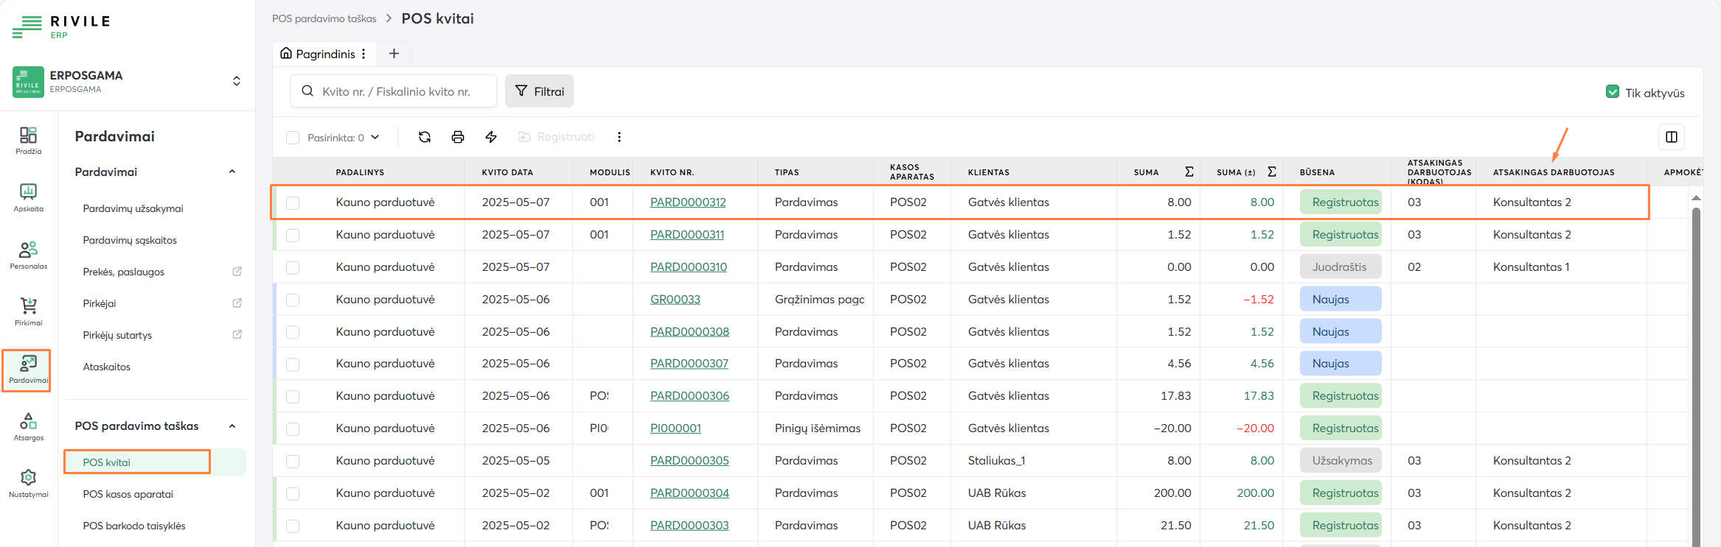Screen dimensions: 1721x547
Task: Open Pirkimai section in sidebar
Action: [x=28, y=311]
